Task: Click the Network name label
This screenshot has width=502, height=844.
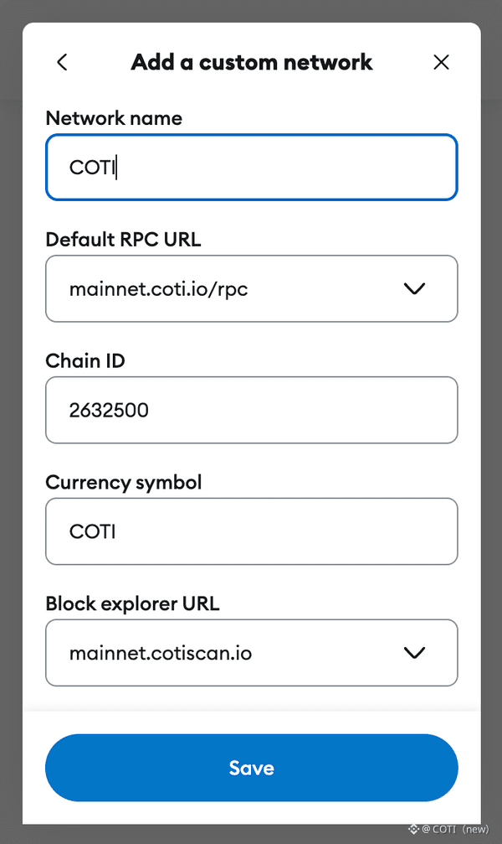Action: tap(114, 118)
